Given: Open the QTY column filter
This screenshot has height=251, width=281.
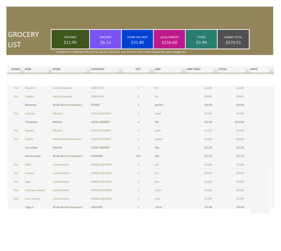Looking at the screenshot, I should (151, 71).
